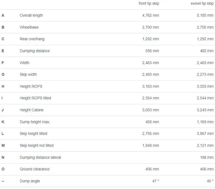Viewport: 215px width, 189px height.
Task: Click the 'front tip skip' column header
Action: point(149,3)
